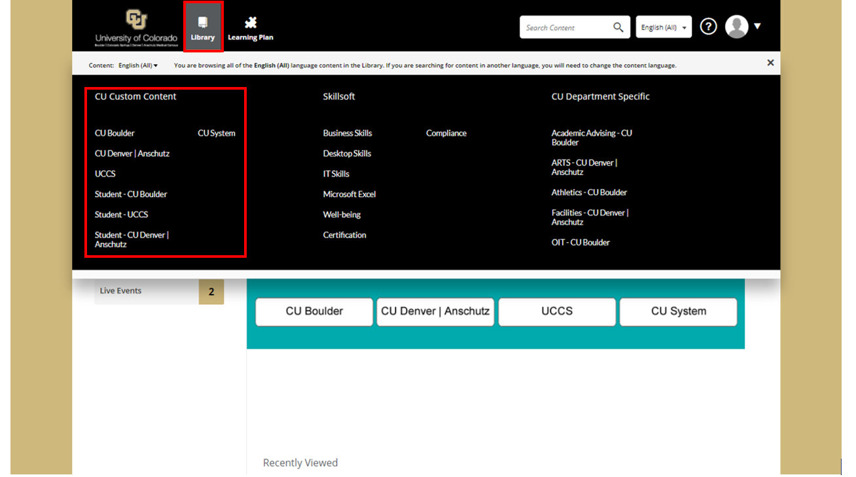
Task: Click the user profile avatar
Action: [x=737, y=27]
